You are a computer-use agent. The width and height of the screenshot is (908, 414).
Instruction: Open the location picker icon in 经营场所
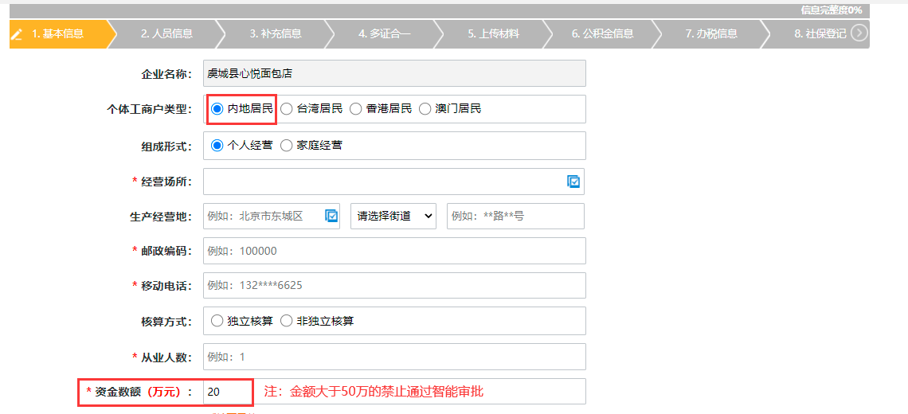click(x=573, y=182)
